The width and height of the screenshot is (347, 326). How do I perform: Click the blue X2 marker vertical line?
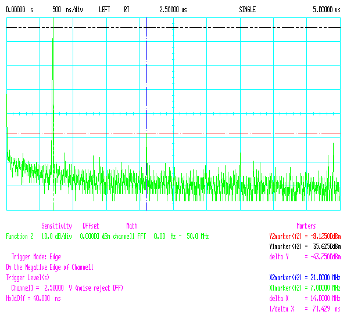point(146,114)
